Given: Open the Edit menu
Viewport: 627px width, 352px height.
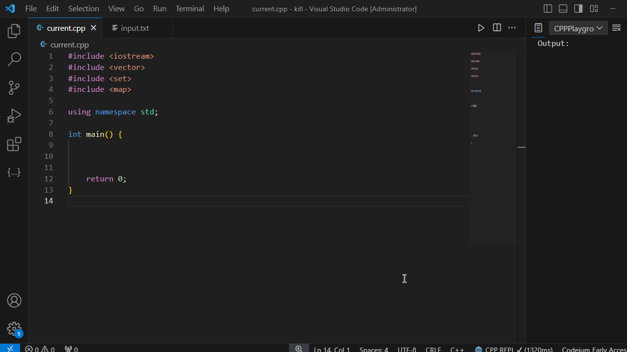Looking at the screenshot, I should pos(52,8).
